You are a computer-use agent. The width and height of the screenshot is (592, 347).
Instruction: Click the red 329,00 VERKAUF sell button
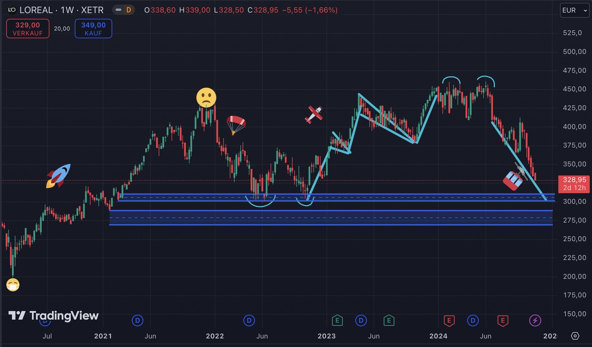(x=28, y=28)
